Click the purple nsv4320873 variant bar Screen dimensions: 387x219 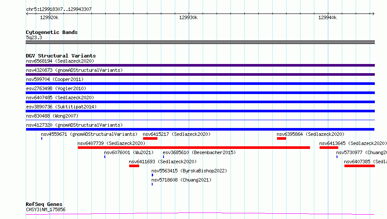(200, 74)
